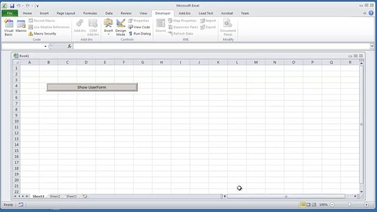Open the XML Source pane

(160, 26)
